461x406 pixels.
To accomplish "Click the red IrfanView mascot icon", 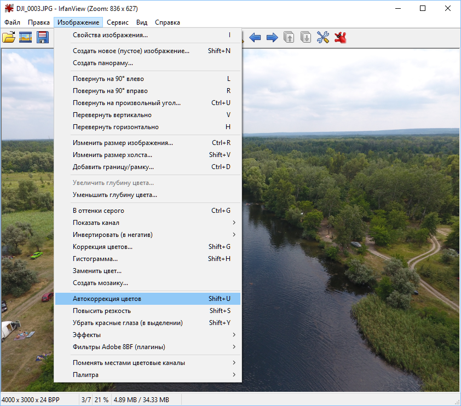I will pyautogui.click(x=341, y=37).
